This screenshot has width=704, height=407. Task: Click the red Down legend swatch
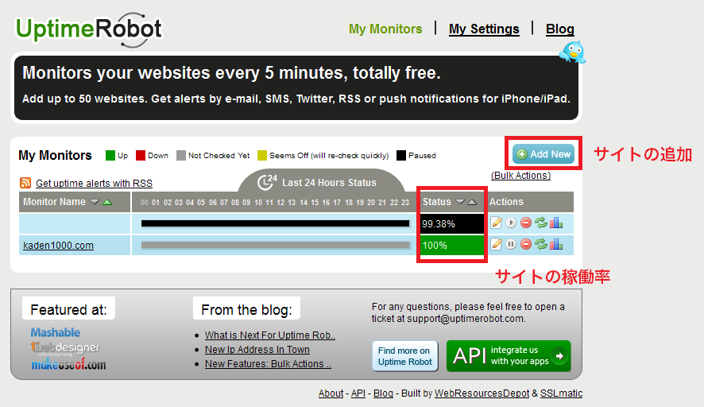141,156
